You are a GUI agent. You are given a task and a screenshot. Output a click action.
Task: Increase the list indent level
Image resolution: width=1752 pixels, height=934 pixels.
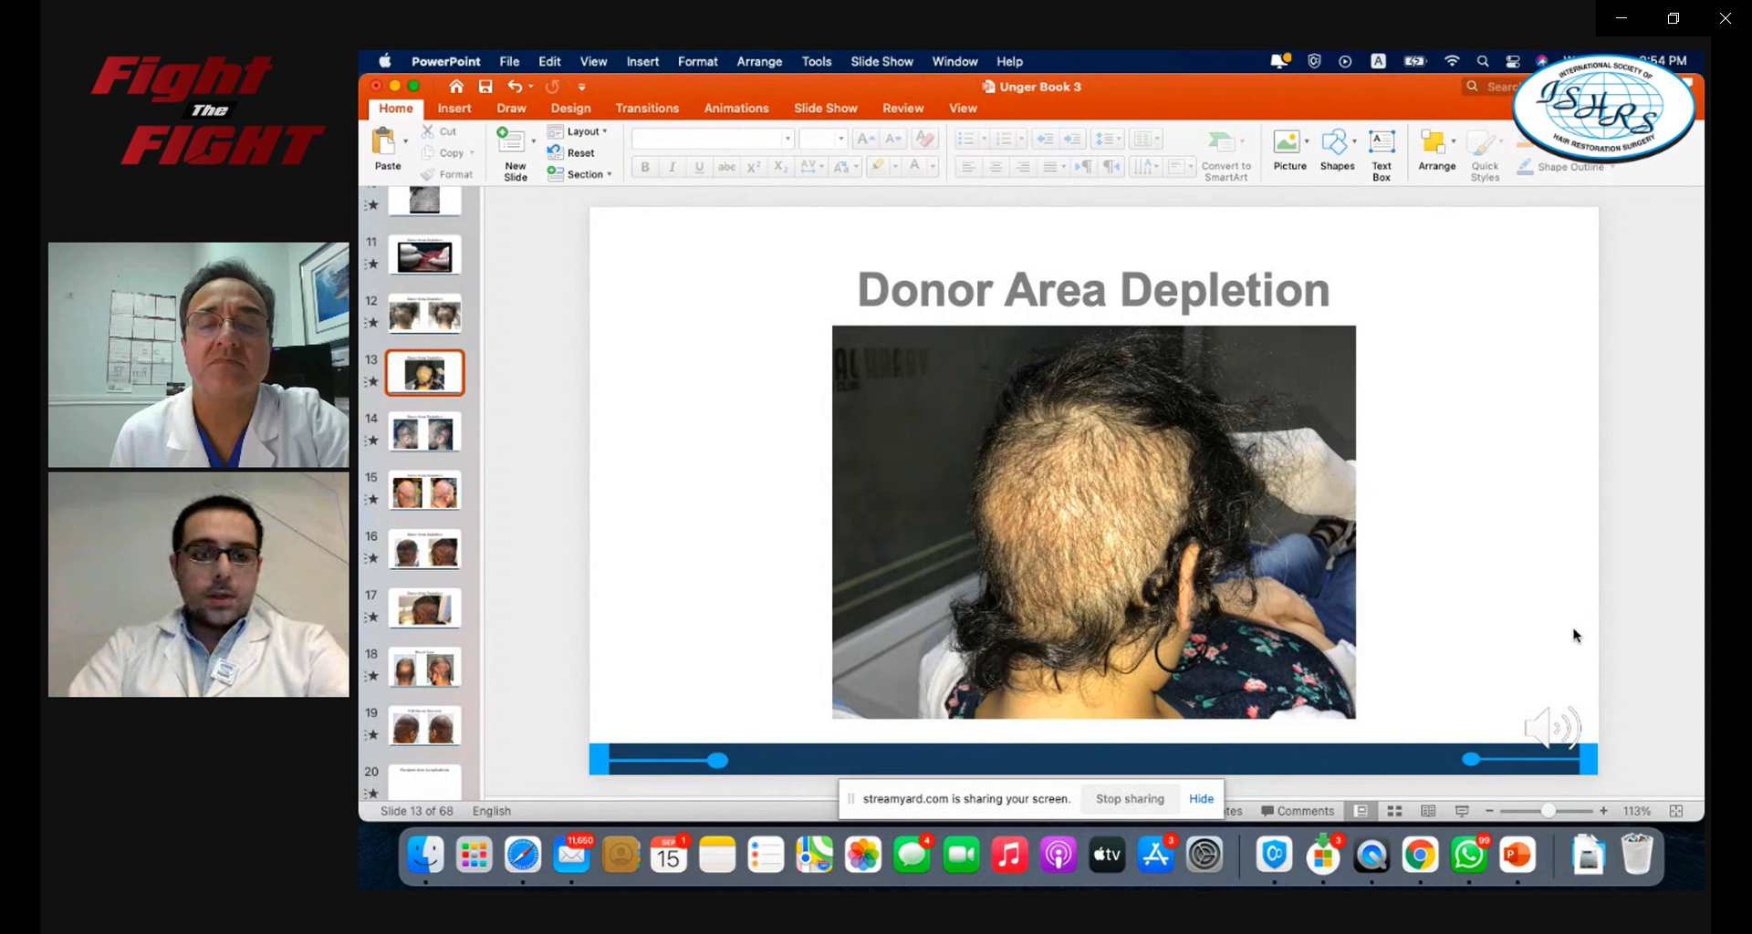pos(1072,139)
